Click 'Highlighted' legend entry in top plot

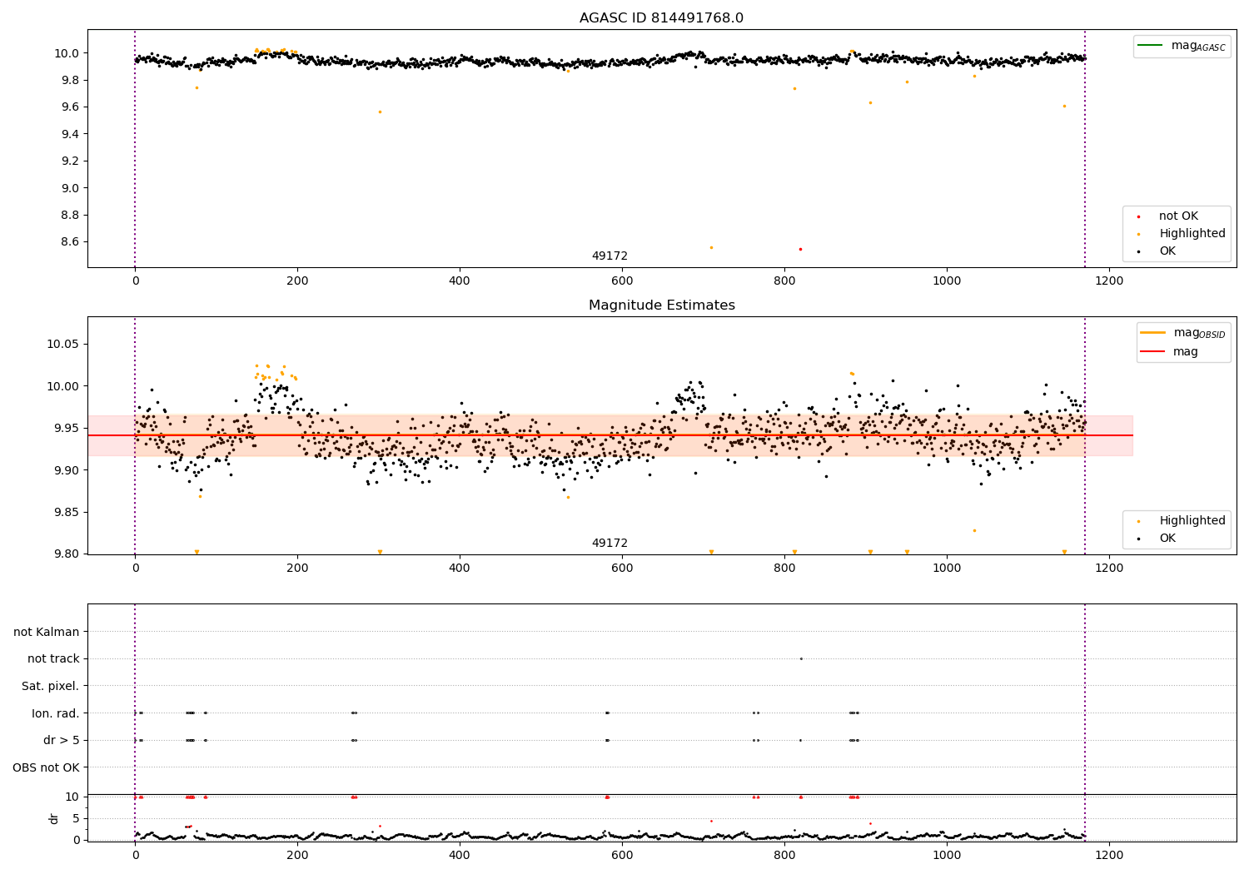coord(1192,234)
